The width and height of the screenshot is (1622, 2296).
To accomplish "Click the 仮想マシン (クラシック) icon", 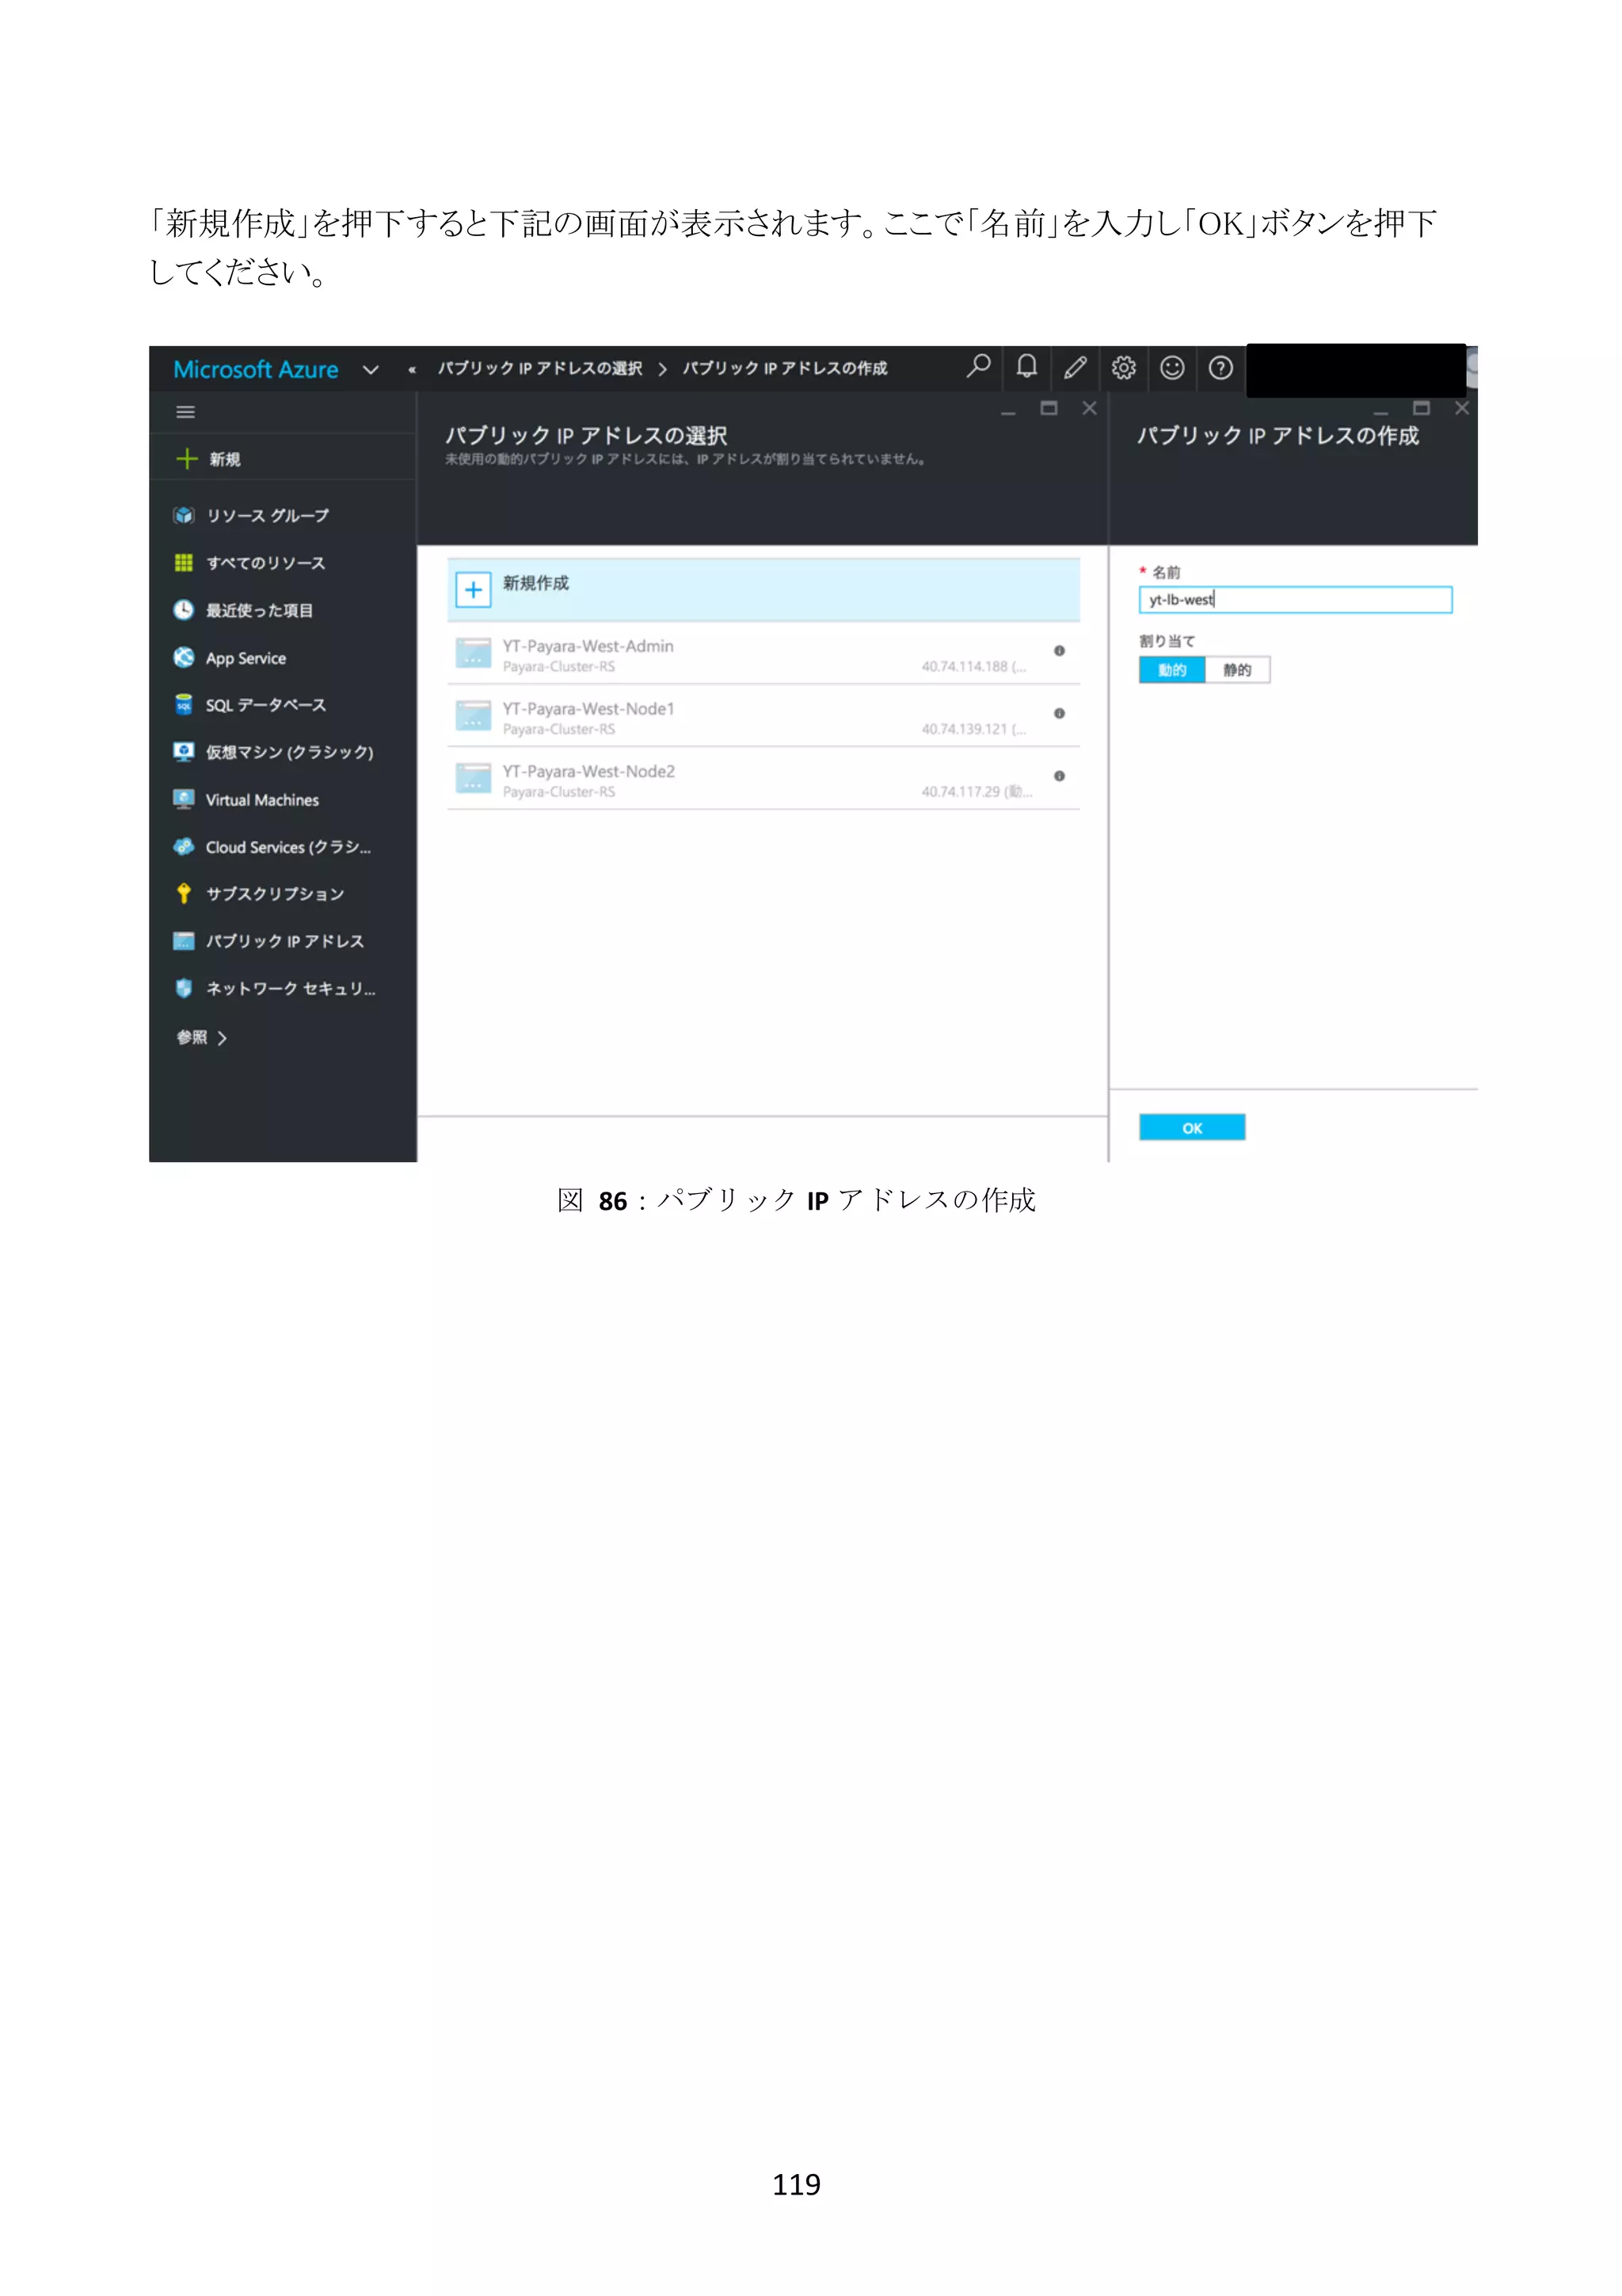I will [184, 752].
